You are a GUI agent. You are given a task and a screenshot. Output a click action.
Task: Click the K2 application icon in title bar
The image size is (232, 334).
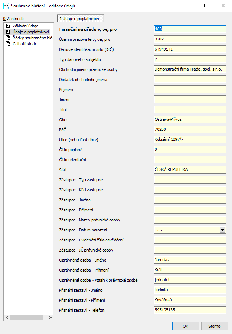6,6
